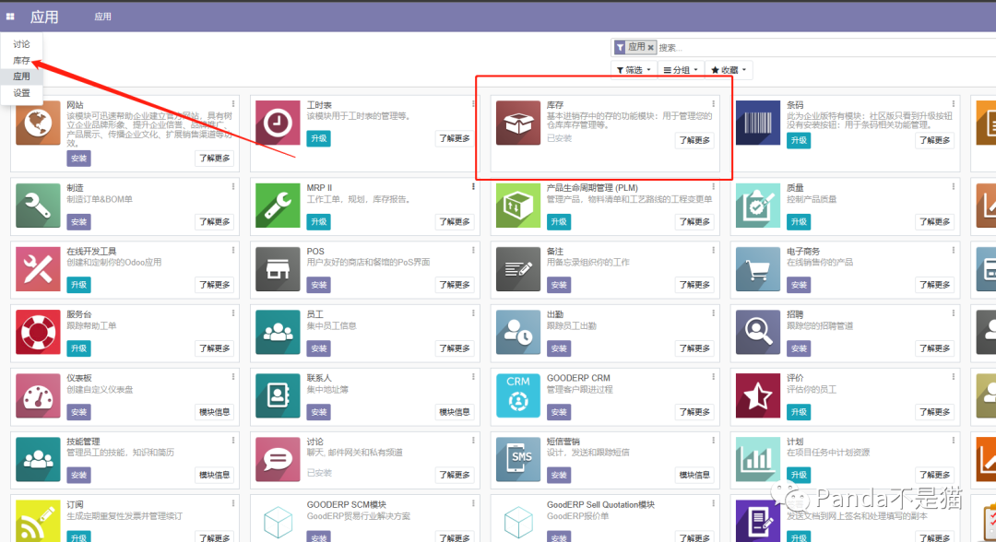Click the 电子商务 shopping cart icon
Screen dimensions: 996x542
758,269
